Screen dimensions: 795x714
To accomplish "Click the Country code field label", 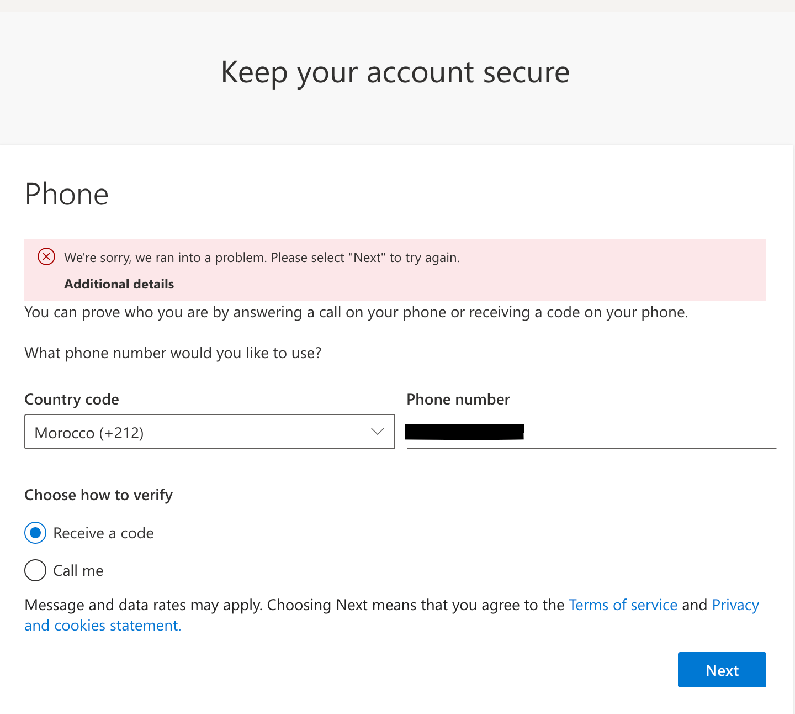I will (72, 400).
